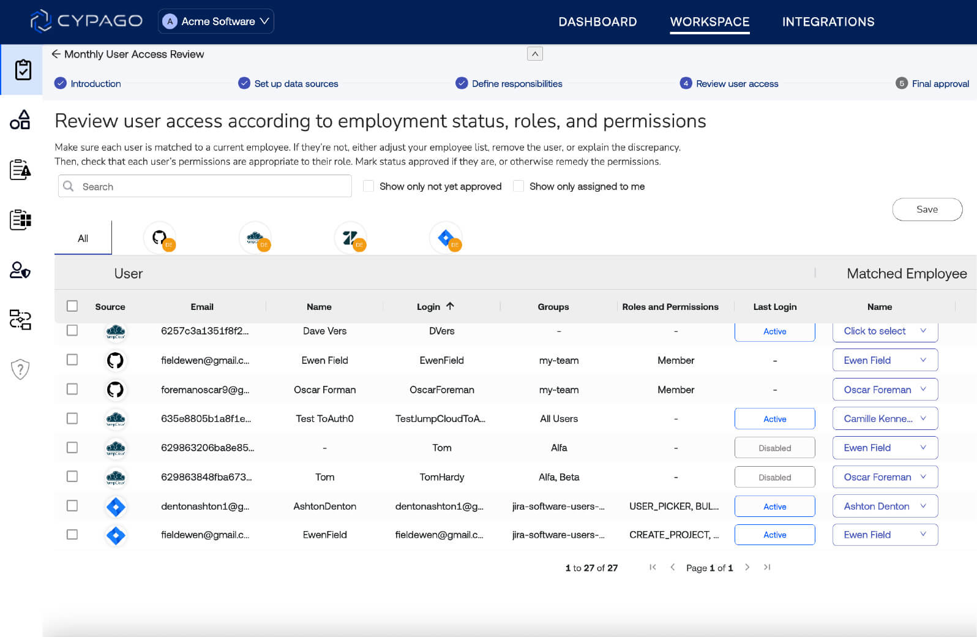Open Camille Kenne matched employee dropdown
This screenshot has height=637, width=977.
[885, 419]
